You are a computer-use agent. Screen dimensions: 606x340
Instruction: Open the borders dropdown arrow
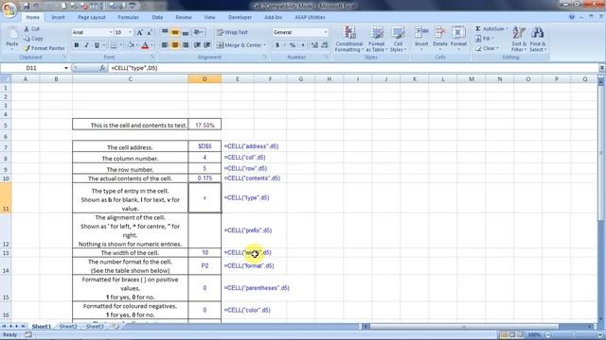pyautogui.click(x=120, y=45)
